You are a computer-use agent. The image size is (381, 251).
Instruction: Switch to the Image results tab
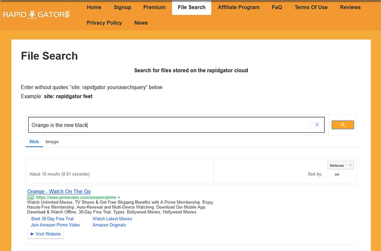pyautogui.click(x=52, y=142)
